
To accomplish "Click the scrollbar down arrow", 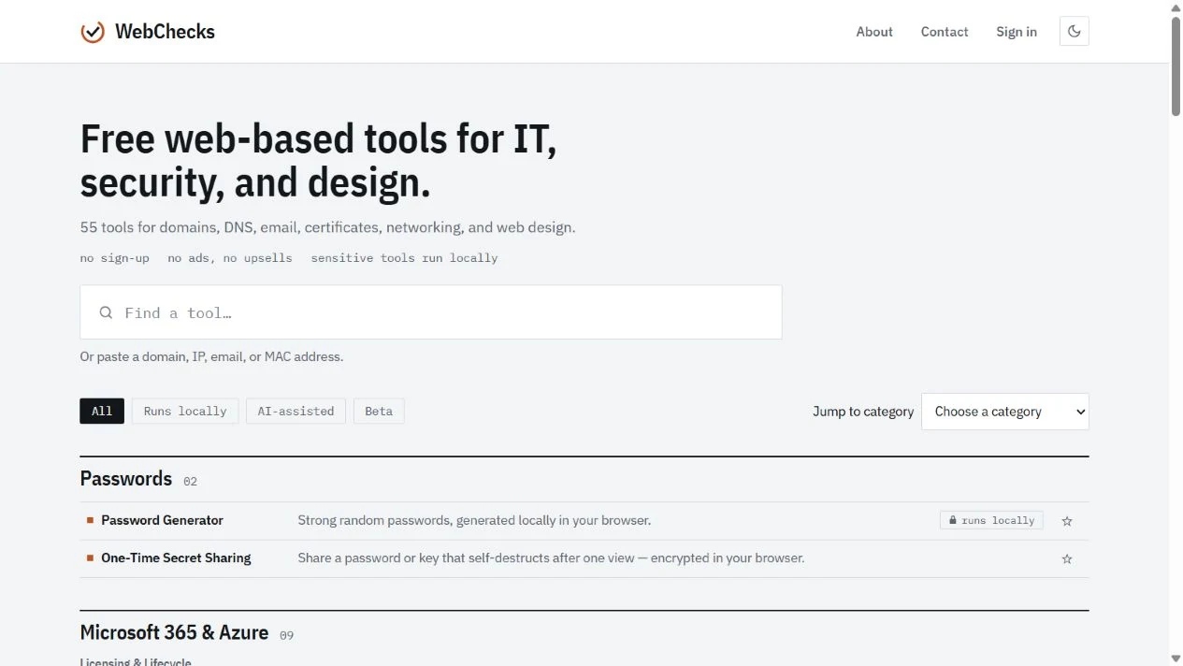I will click(1176, 659).
